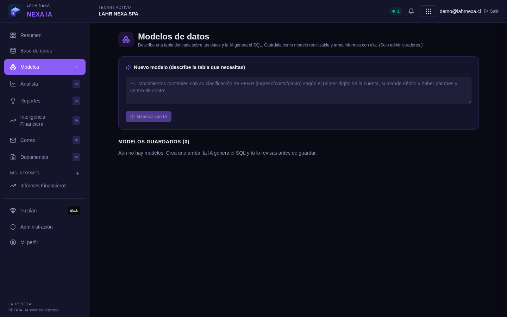Click the TENANT ACTIVO label
The image size is (507, 317).
pos(115,7)
